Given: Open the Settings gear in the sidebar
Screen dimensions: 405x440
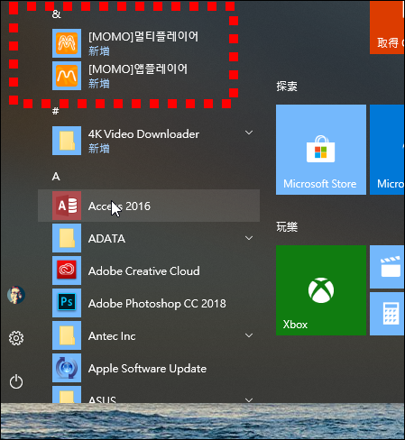Looking at the screenshot, I should [16, 338].
